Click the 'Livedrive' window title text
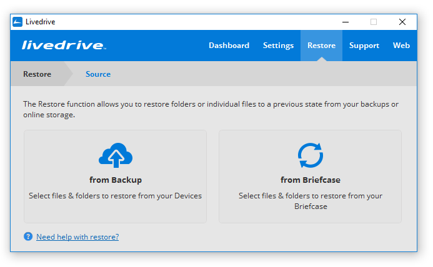This screenshot has width=433, height=267. click(41, 22)
